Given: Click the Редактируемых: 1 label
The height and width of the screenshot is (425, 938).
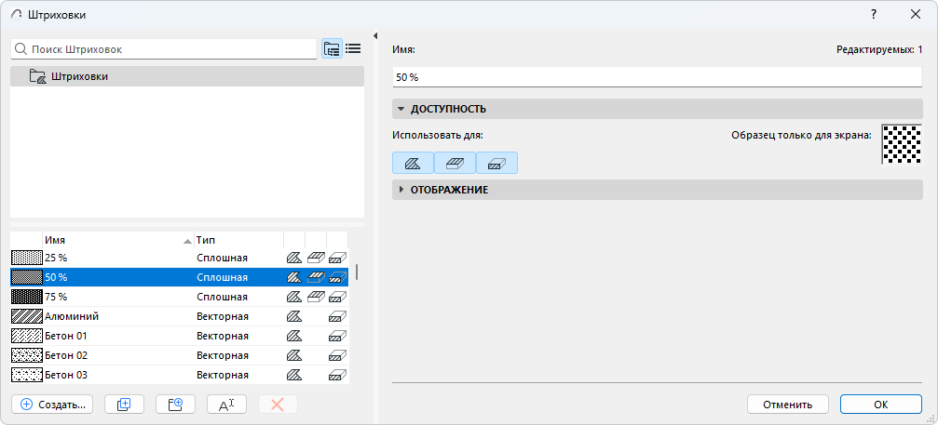Looking at the screenshot, I should pyautogui.click(x=879, y=49).
